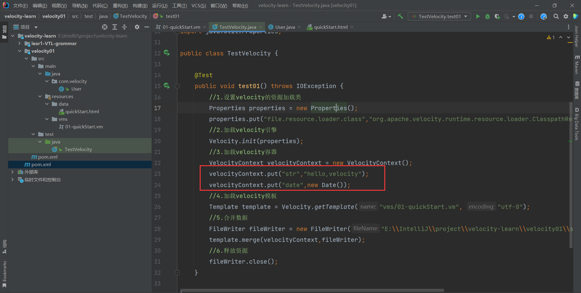Expand the 外部库 external libraries node
Screen dimensions: 581x293
[12, 172]
